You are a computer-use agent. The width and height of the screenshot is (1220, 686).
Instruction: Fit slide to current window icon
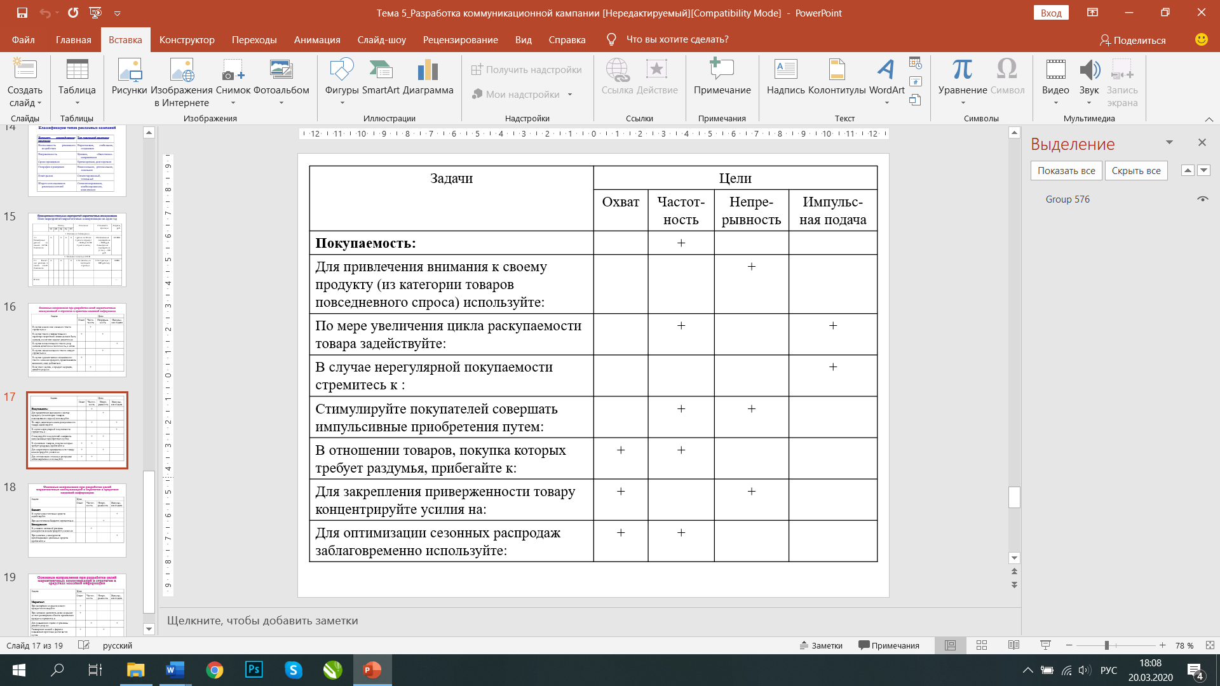click(1210, 645)
